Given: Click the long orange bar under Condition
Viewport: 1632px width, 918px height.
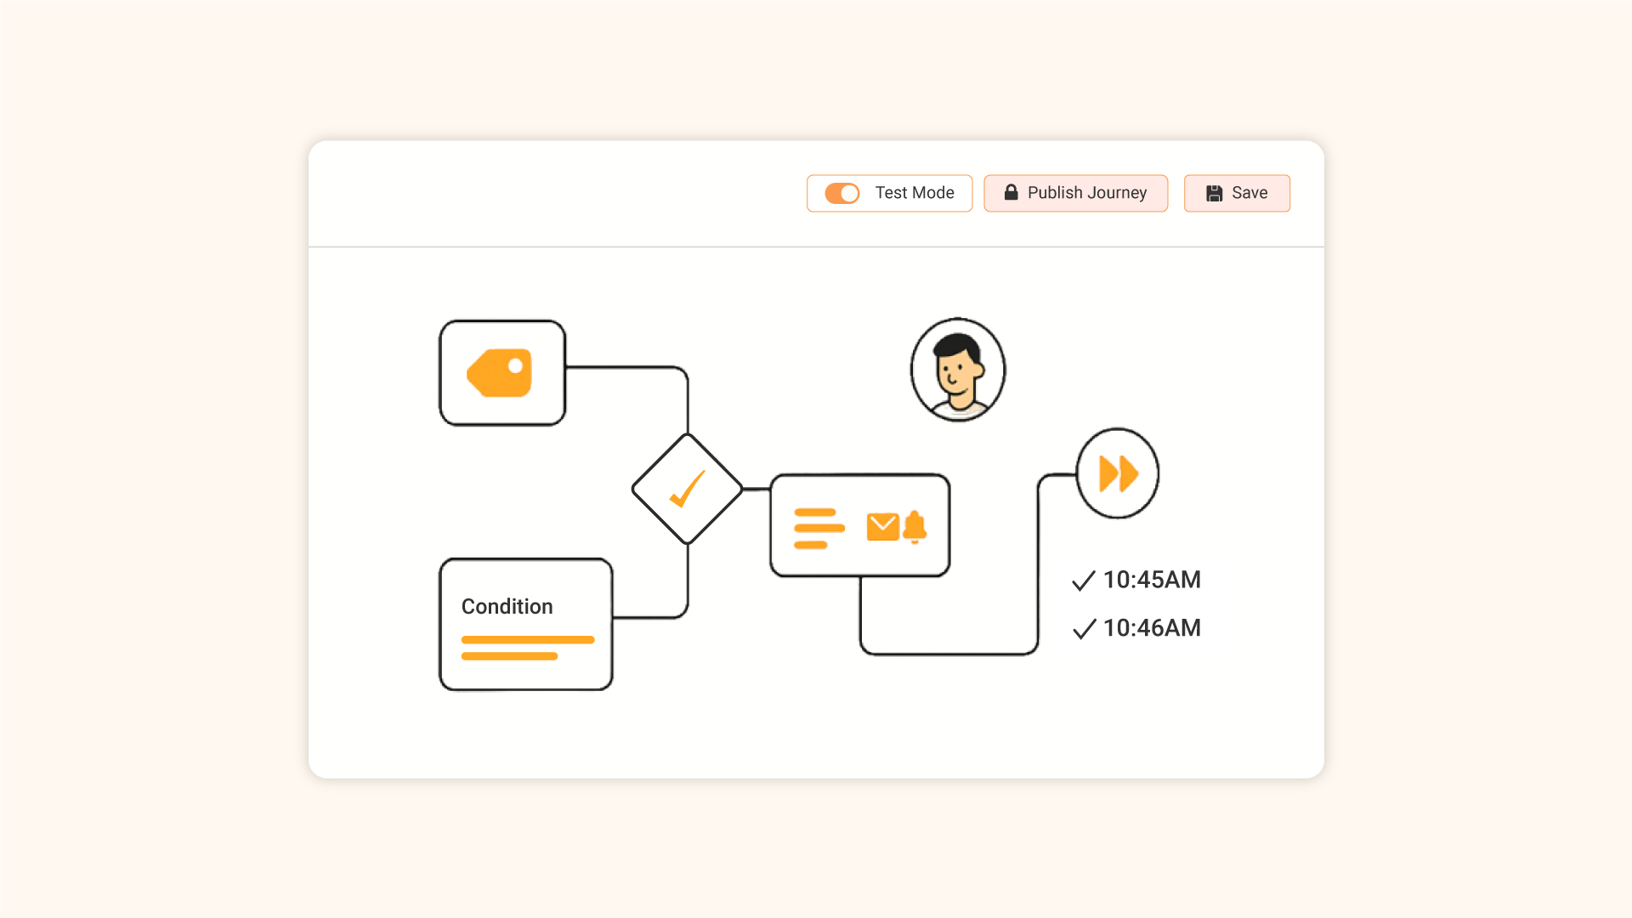Looking at the screenshot, I should coord(527,639).
